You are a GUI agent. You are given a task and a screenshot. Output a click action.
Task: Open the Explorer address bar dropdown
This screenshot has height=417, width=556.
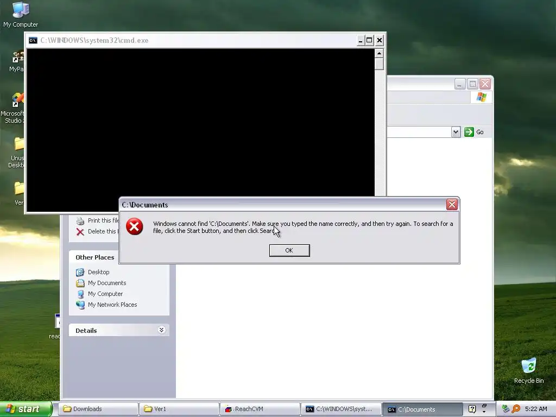click(x=456, y=132)
